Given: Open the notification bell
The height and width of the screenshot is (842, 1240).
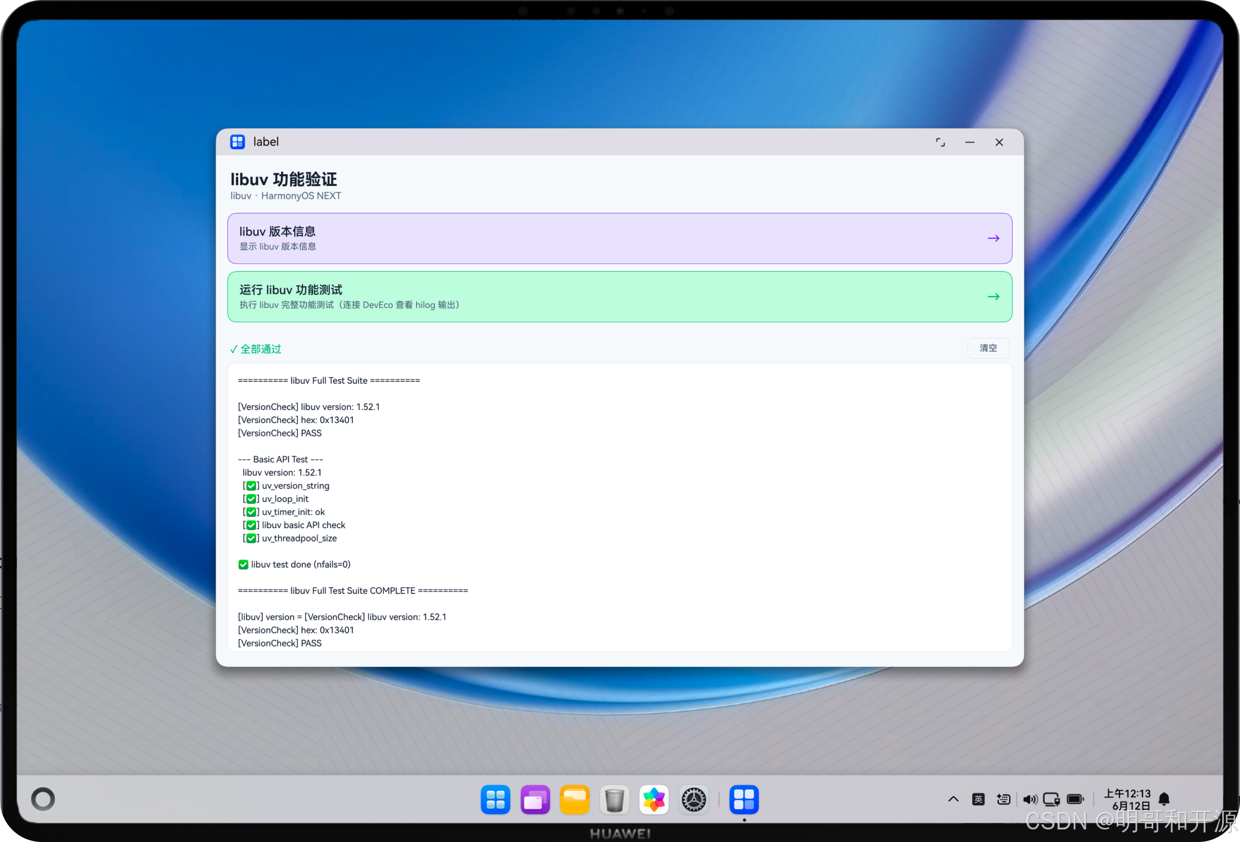Looking at the screenshot, I should [x=1164, y=799].
